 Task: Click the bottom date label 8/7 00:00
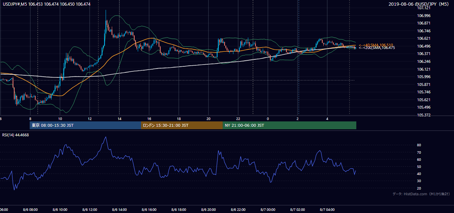coord(268,210)
